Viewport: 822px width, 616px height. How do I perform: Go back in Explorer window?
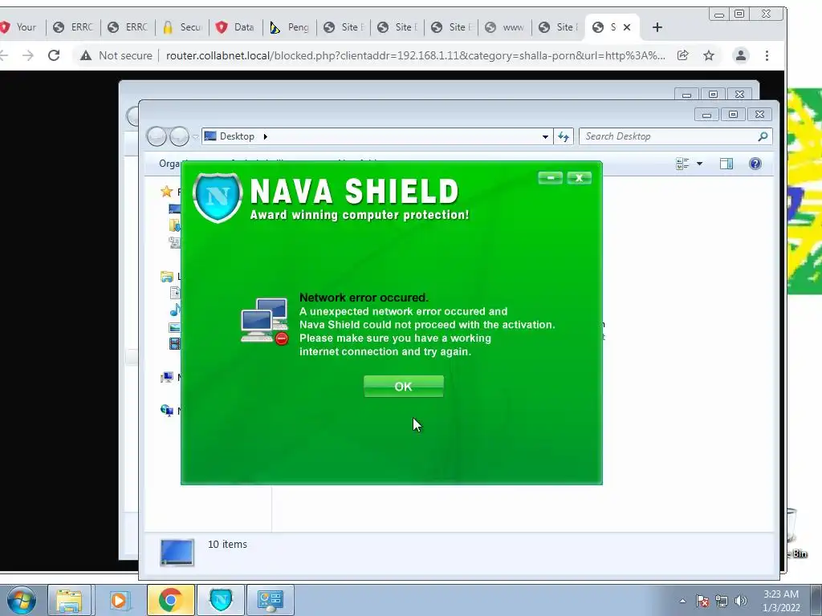point(157,136)
